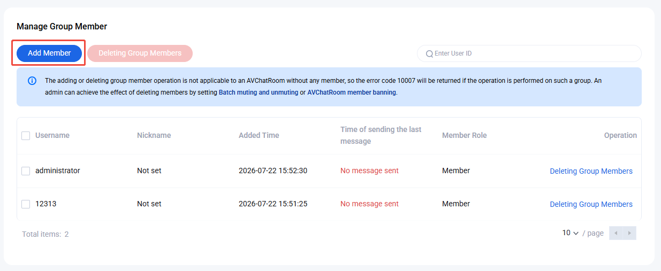The height and width of the screenshot is (271, 661).
Task: Open the AVChatRoom member banning link
Action: tap(352, 92)
